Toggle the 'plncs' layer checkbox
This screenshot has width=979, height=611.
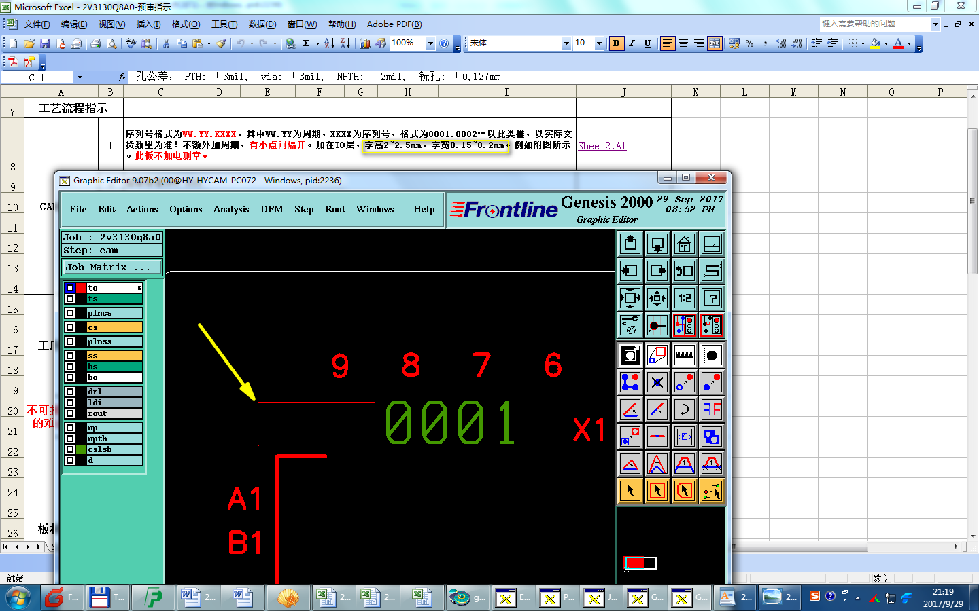point(70,313)
